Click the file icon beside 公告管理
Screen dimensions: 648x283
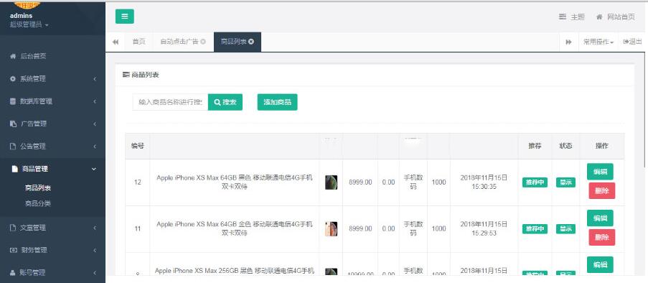[12, 146]
